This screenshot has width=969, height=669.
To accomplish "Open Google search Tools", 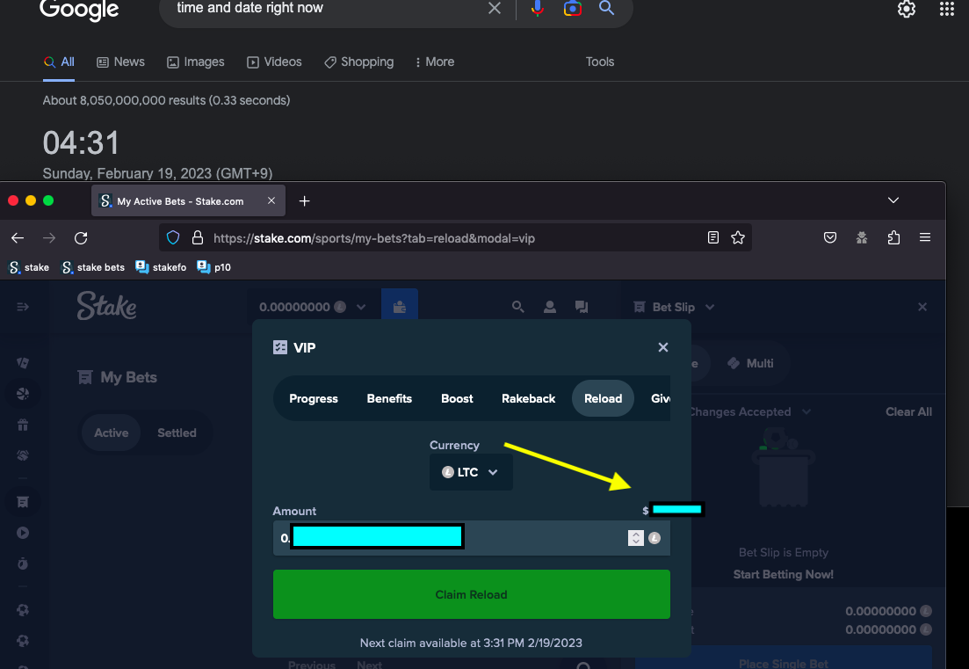I will (x=599, y=62).
